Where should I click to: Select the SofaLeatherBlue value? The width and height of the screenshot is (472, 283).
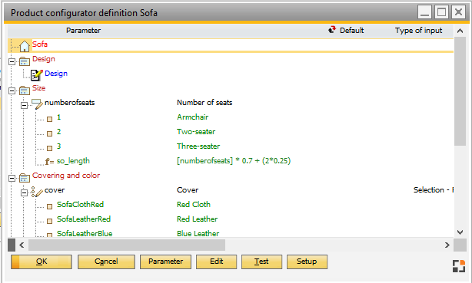(85, 233)
